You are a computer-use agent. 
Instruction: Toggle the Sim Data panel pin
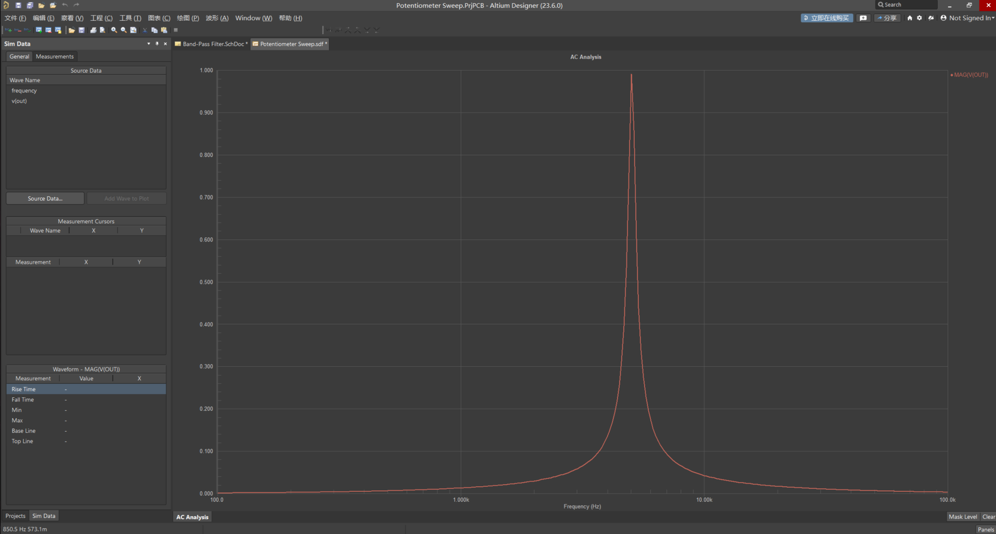[x=157, y=44]
